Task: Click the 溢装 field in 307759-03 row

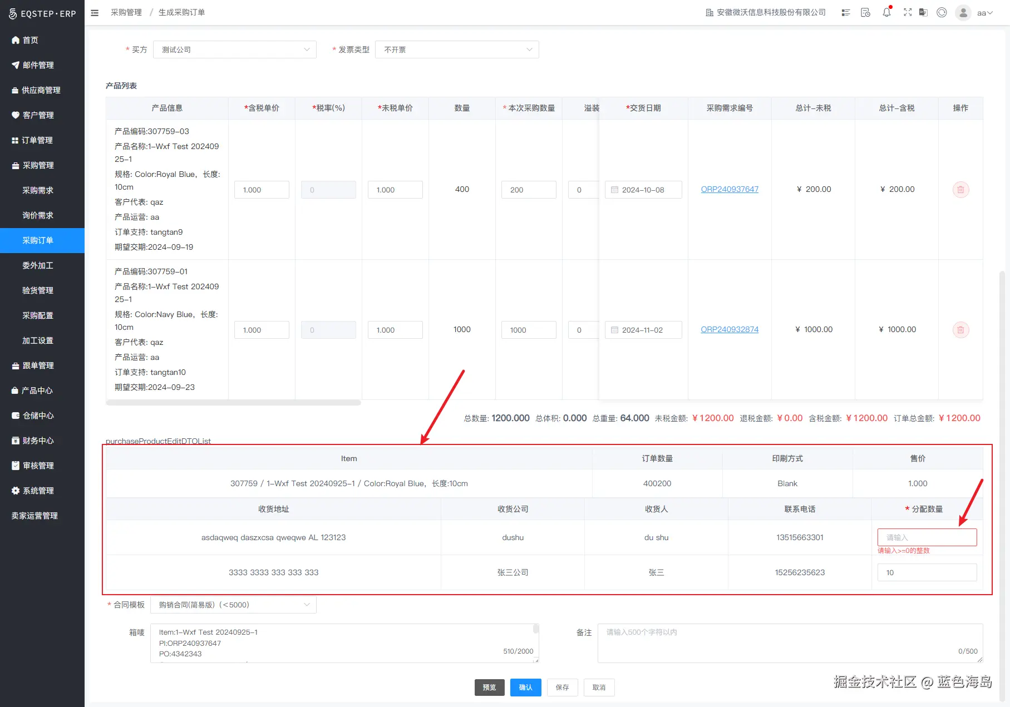Action: tap(583, 190)
